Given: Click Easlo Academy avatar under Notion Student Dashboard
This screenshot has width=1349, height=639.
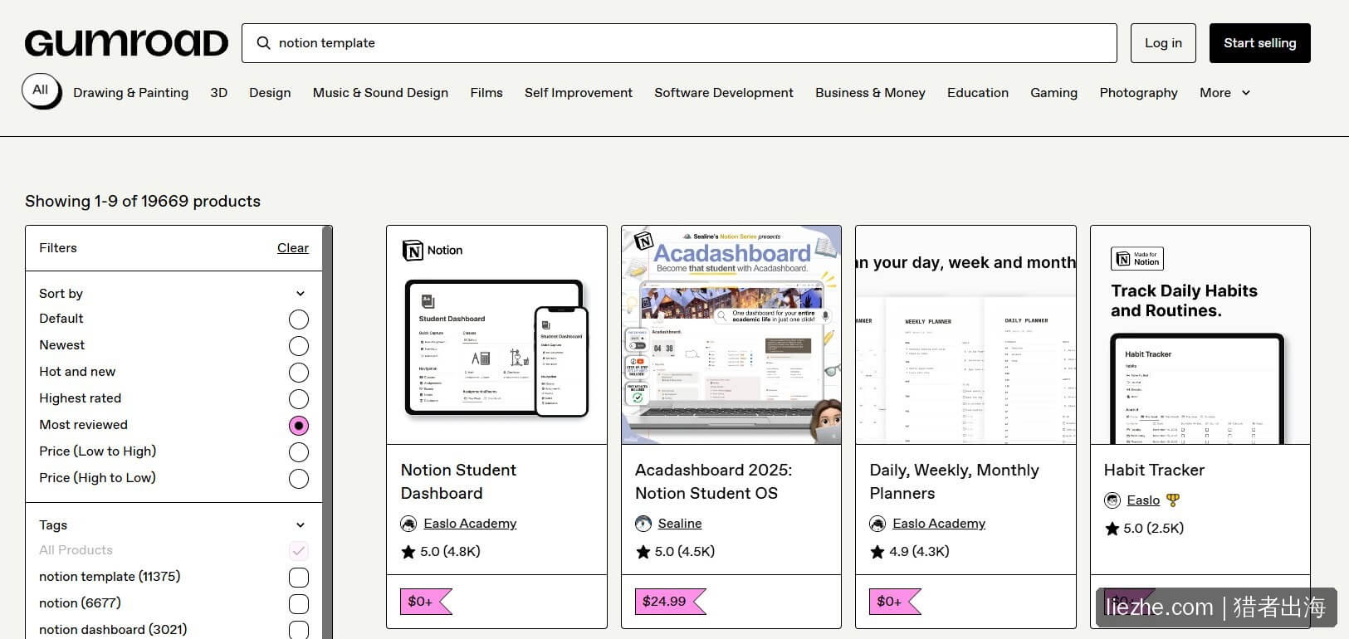Looking at the screenshot, I should click(x=408, y=524).
